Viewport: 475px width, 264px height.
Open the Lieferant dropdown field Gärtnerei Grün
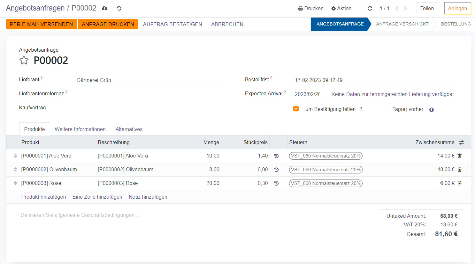(147, 80)
